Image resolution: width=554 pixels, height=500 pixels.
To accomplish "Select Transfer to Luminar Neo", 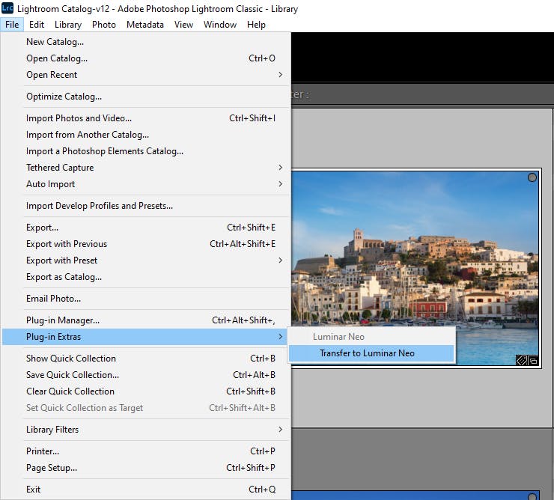I will pos(371,353).
